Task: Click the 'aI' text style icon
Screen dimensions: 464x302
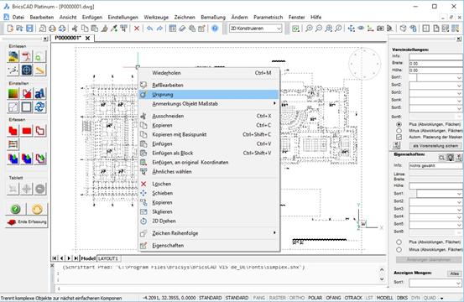Action: point(40,94)
